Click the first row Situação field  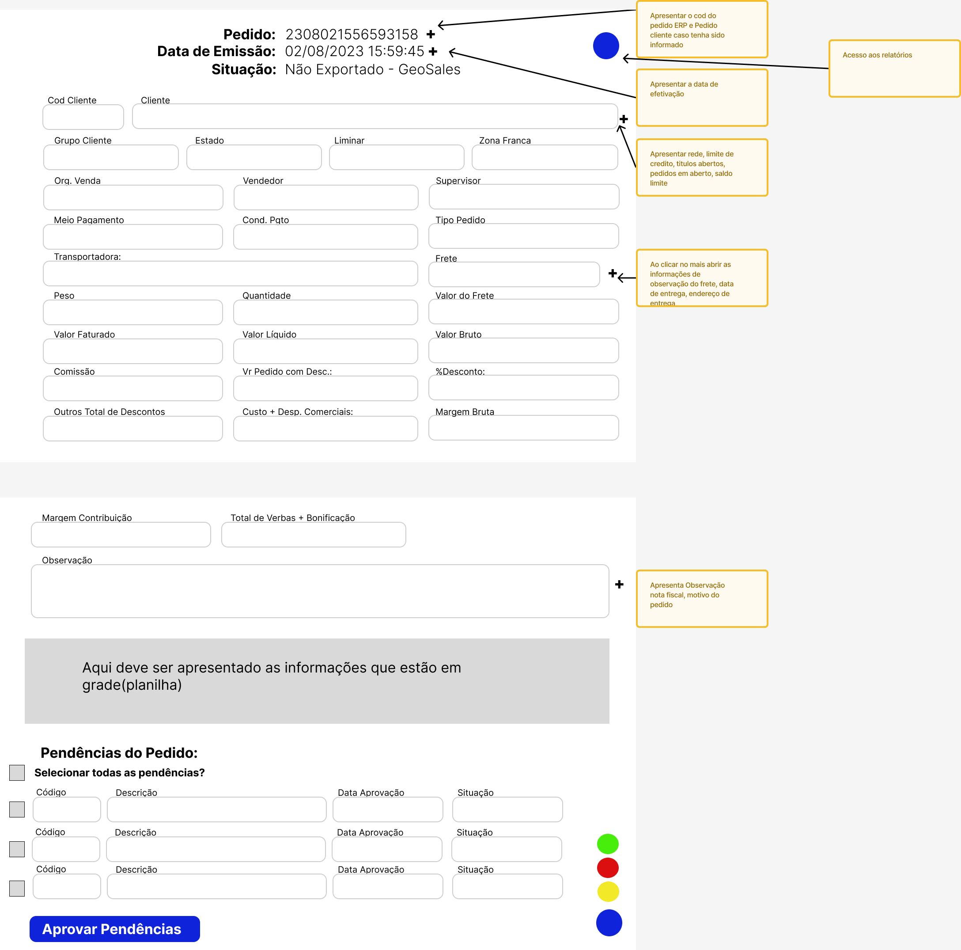[x=507, y=809]
